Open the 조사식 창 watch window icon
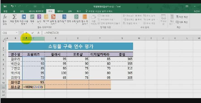201x103 pixels. coord(163,17)
